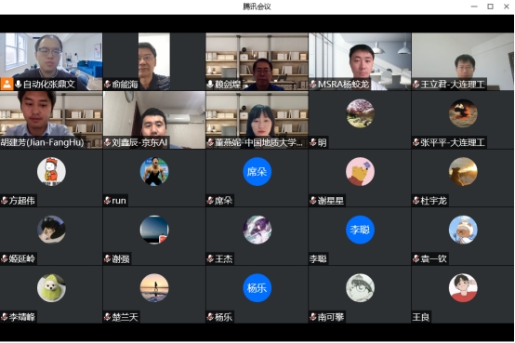Click the muted mic icon beside 俞能海
Screen dimensions: 515x343
pyautogui.click(x=107, y=85)
